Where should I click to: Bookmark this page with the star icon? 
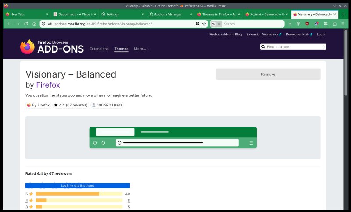[x=204, y=24]
